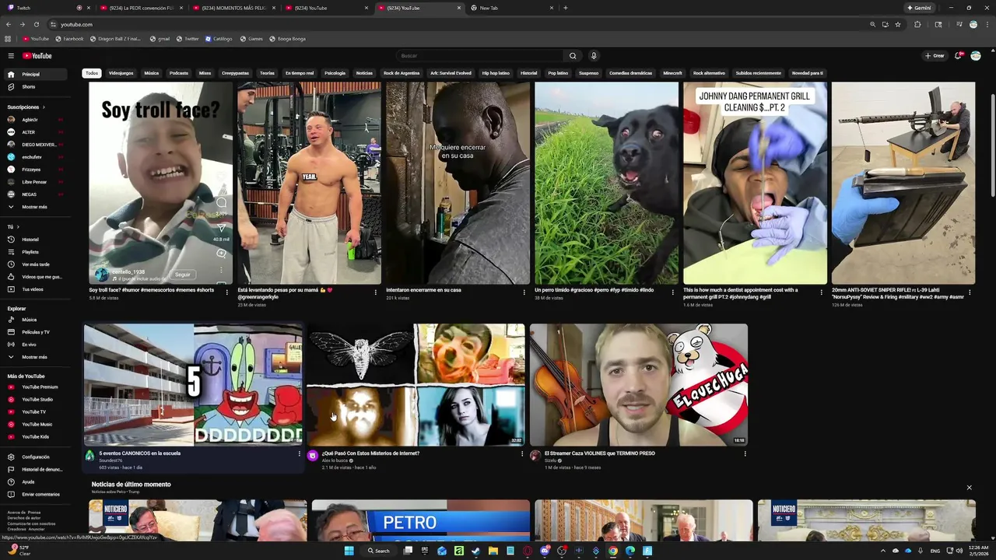The image size is (996, 560).
Task: Open Playlists in sidebar
Action: click(35, 252)
